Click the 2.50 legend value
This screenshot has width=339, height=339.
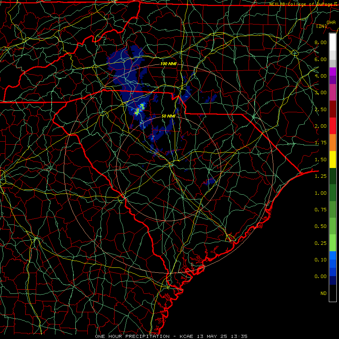(321, 109)
